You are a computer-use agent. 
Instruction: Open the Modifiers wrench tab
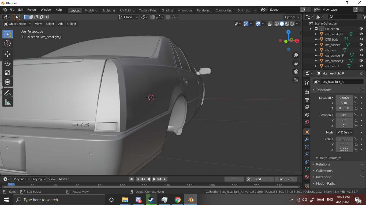coord(307,139)
